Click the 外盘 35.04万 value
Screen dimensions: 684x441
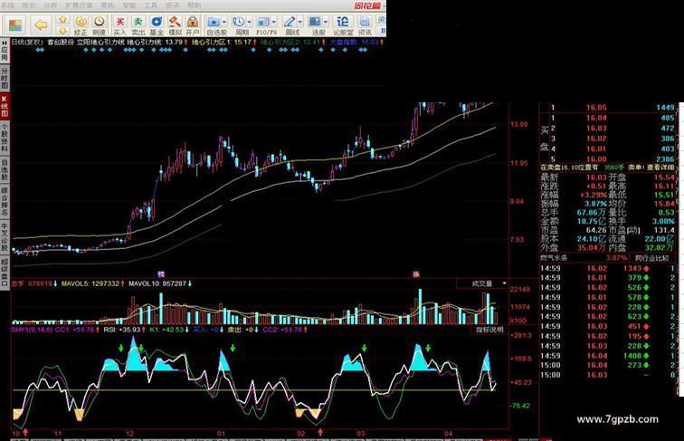click(x=591, y=247)
